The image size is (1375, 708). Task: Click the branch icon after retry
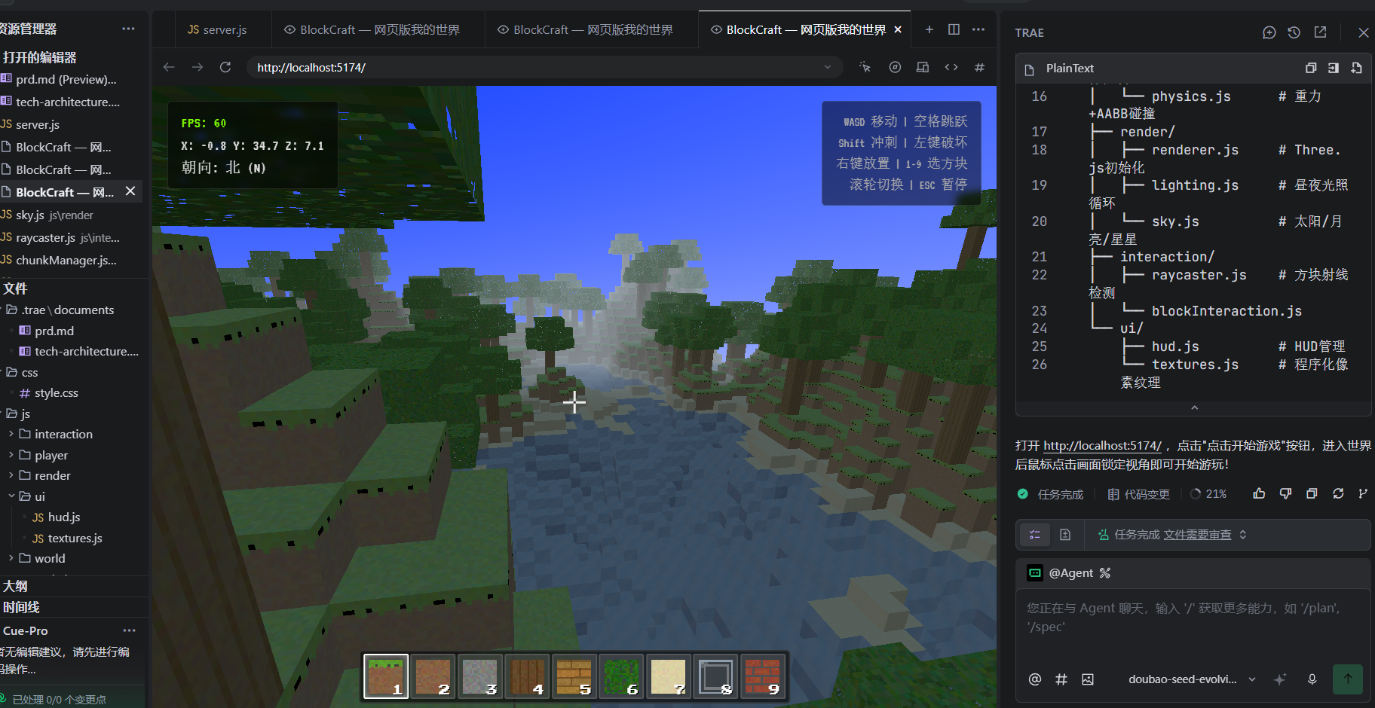click(1362, 493)
